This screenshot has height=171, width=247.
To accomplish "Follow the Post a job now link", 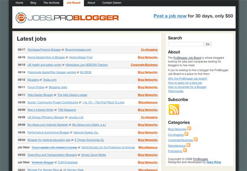I will [x=170, y=16].
